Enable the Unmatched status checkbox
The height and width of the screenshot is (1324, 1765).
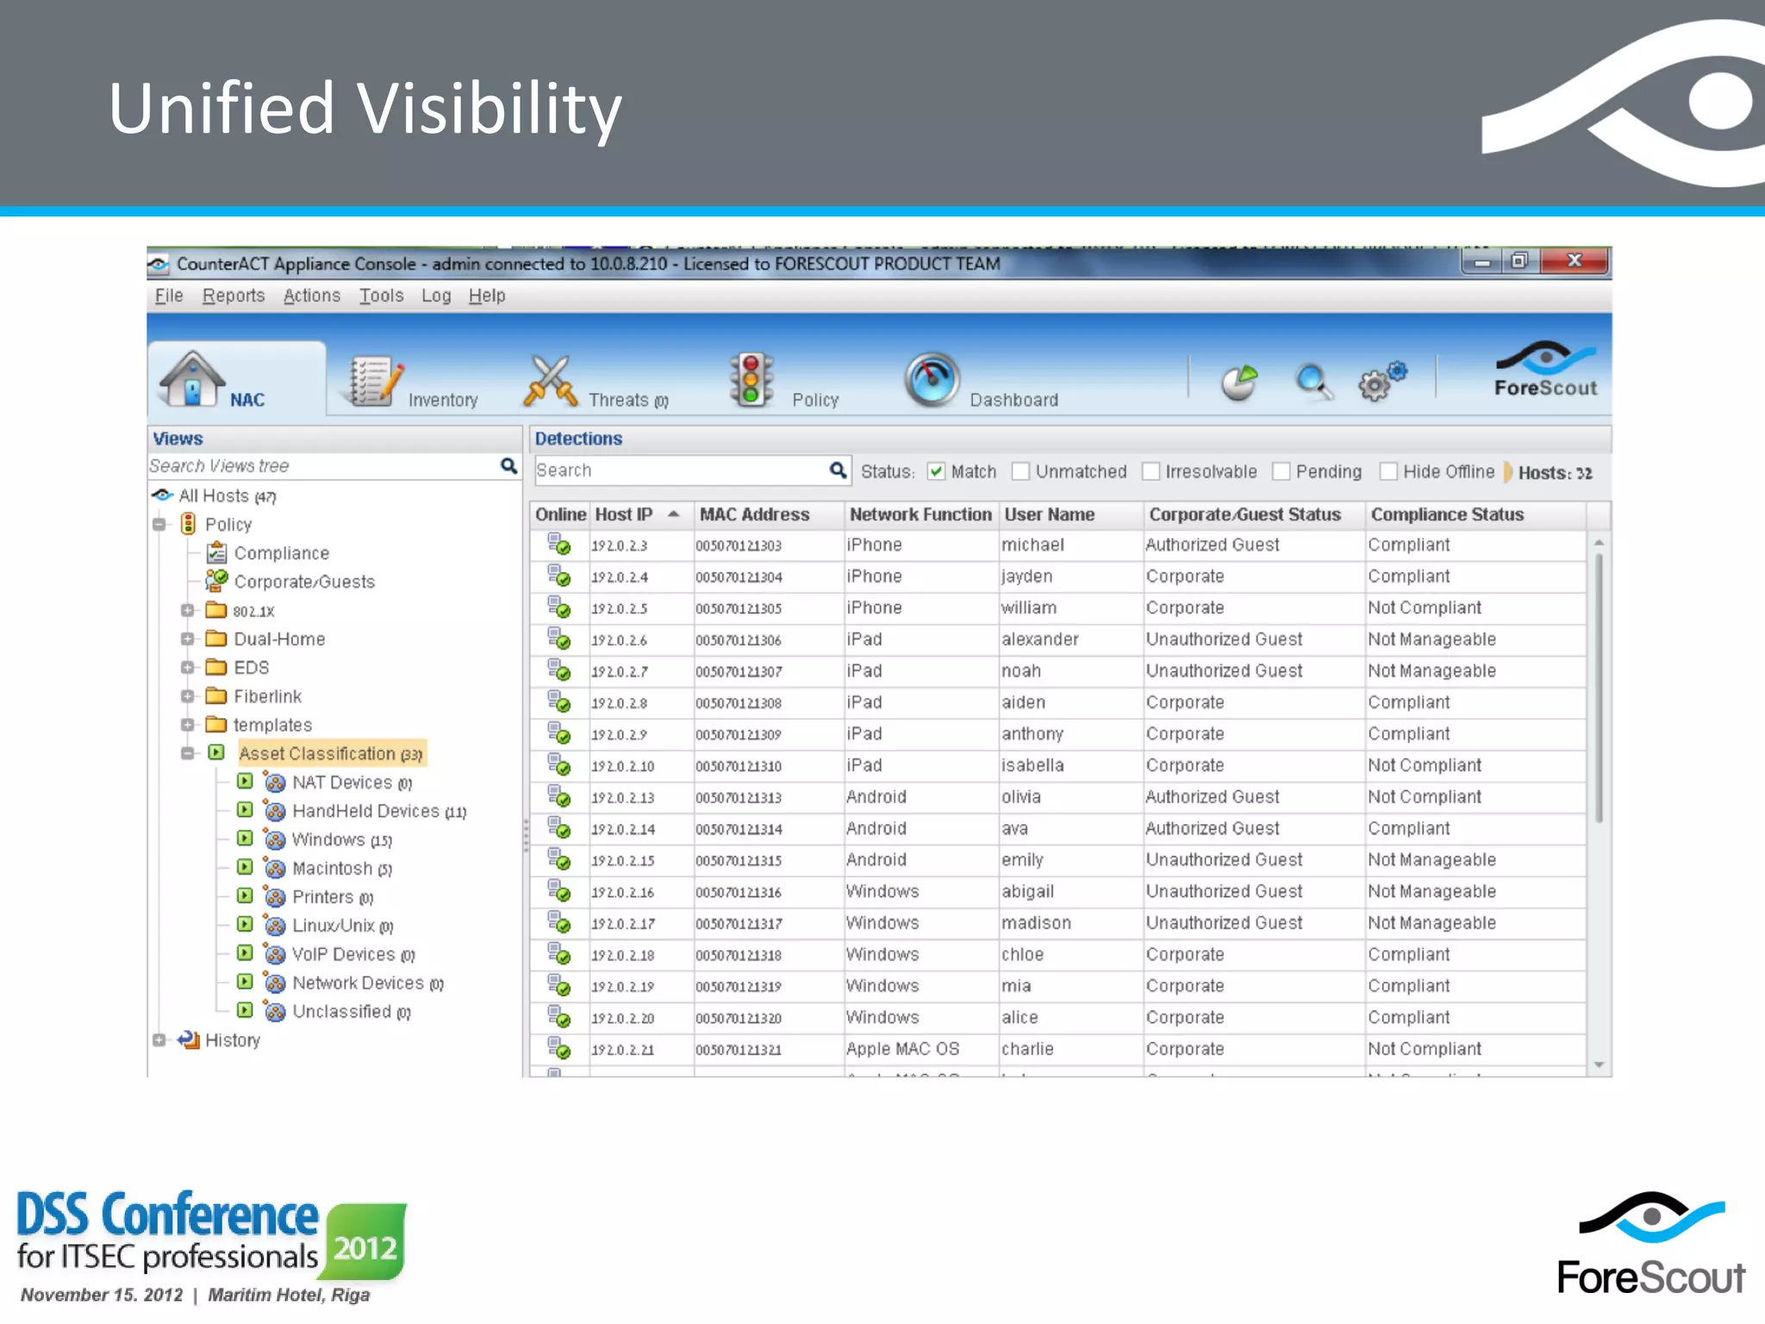tap(1020, 472)
